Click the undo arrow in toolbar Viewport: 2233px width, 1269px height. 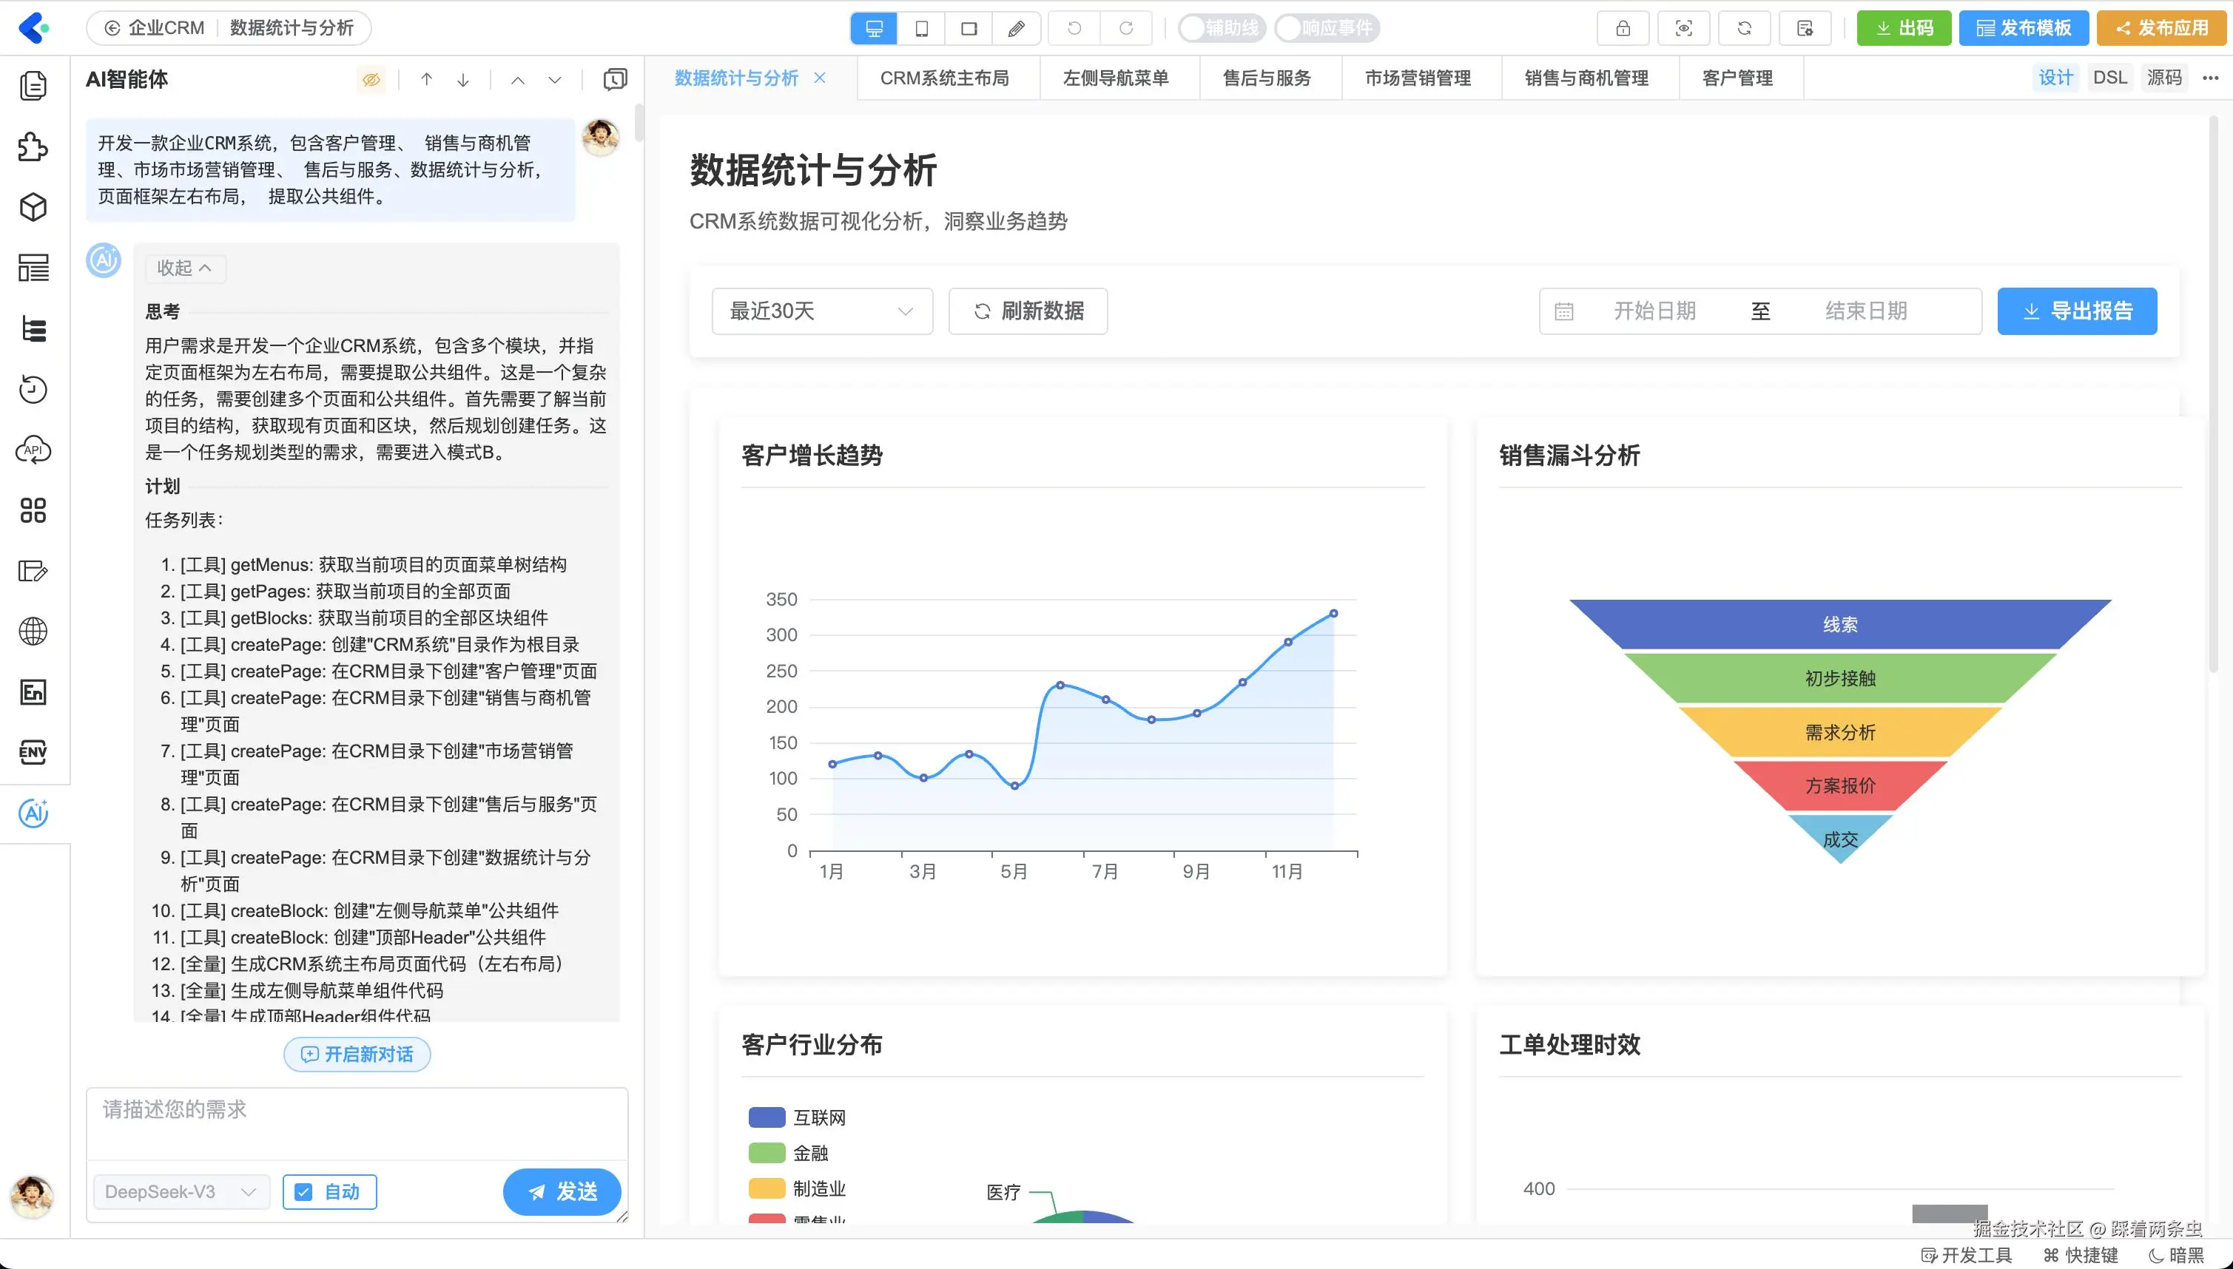1074,28
